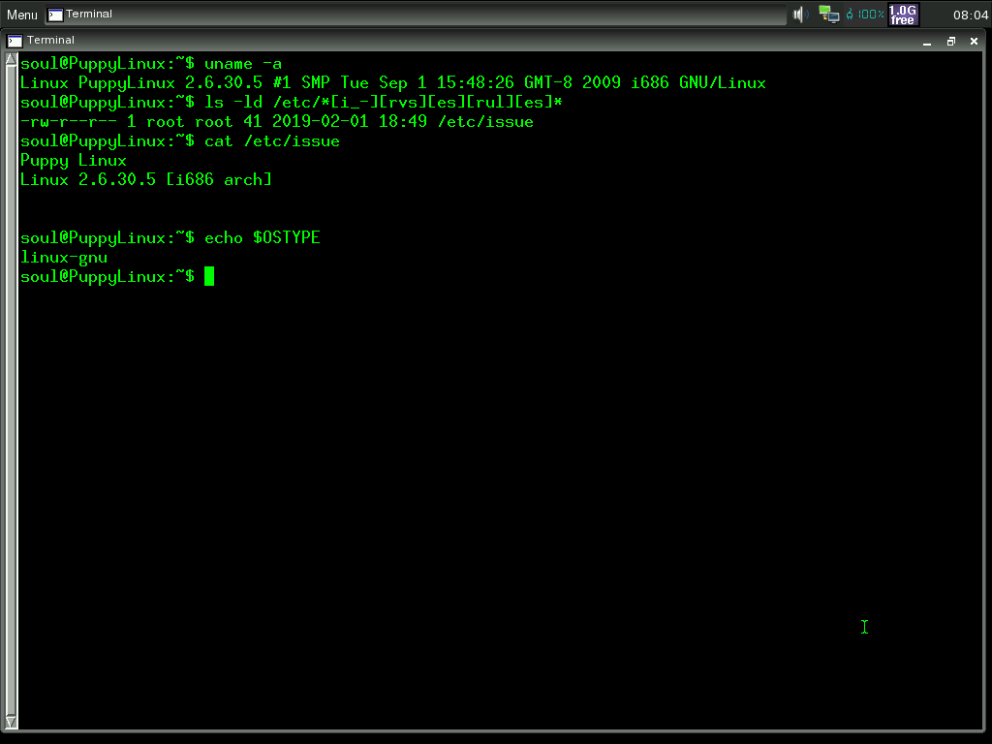Click the 08:04 clock
Image resolution: width=992 pixels, height=744 pixels.
pyautogui.click(x=971, y=15)
